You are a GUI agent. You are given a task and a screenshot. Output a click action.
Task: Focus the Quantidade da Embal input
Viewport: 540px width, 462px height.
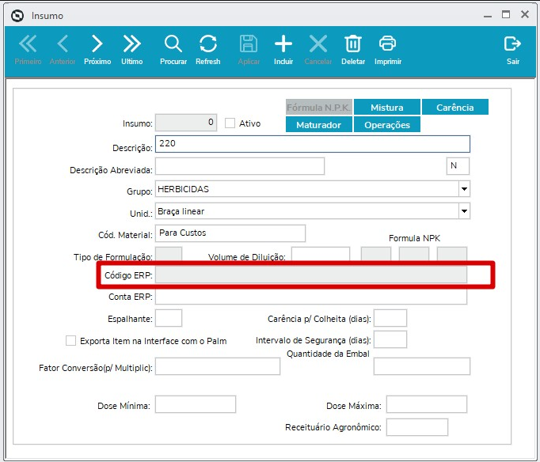pyautogui.click(x=422, y=366)
